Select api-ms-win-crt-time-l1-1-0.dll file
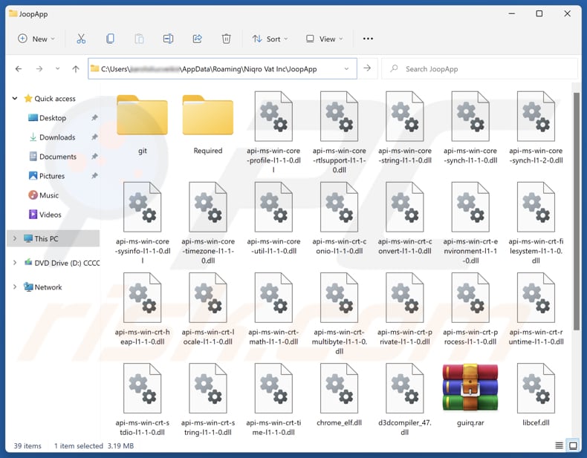This screenshot has height=458, width=587. [273, 400]
